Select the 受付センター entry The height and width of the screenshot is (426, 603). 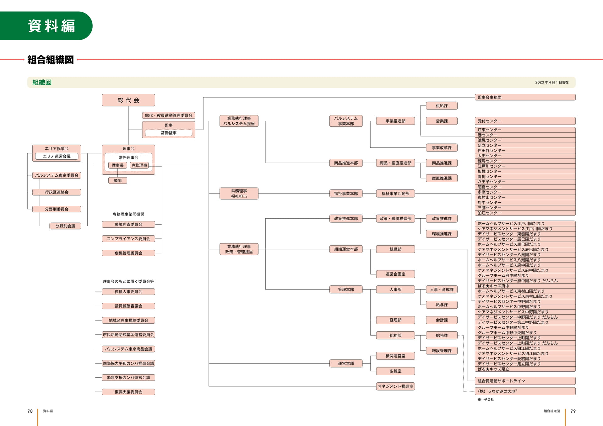click(x=525, y=121)
